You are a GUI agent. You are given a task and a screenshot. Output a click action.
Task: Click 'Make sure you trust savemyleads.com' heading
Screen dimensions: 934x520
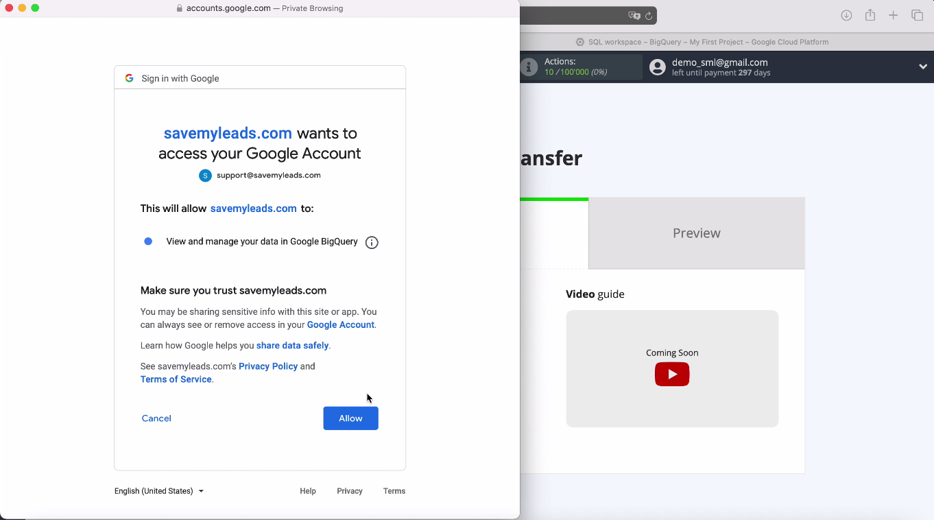coord(233,291)
